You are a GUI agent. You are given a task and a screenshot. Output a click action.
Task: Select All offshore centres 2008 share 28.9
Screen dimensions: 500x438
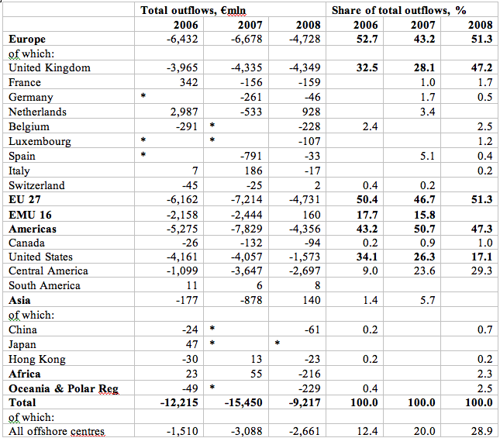(x=482, y=431)
